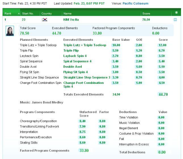Click the Music: James Bond Medley text
This screenshot has height=159, width=183.
click(41, 102)
